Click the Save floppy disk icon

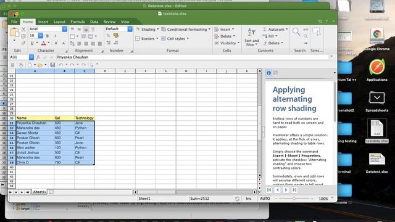point(52,65)
